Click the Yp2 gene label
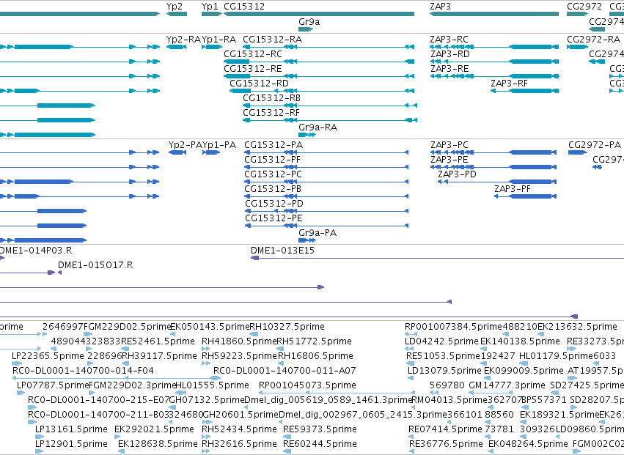 coord(175,7)
